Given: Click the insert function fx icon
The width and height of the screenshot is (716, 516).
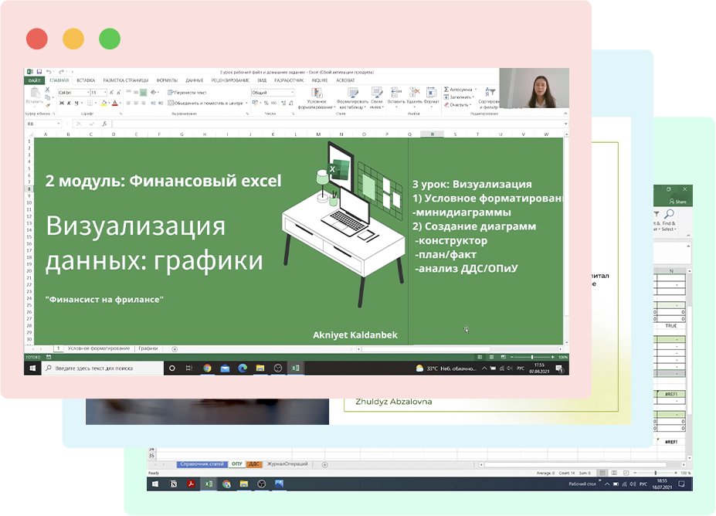Looking at the screenshot, I should click(104, 124).
